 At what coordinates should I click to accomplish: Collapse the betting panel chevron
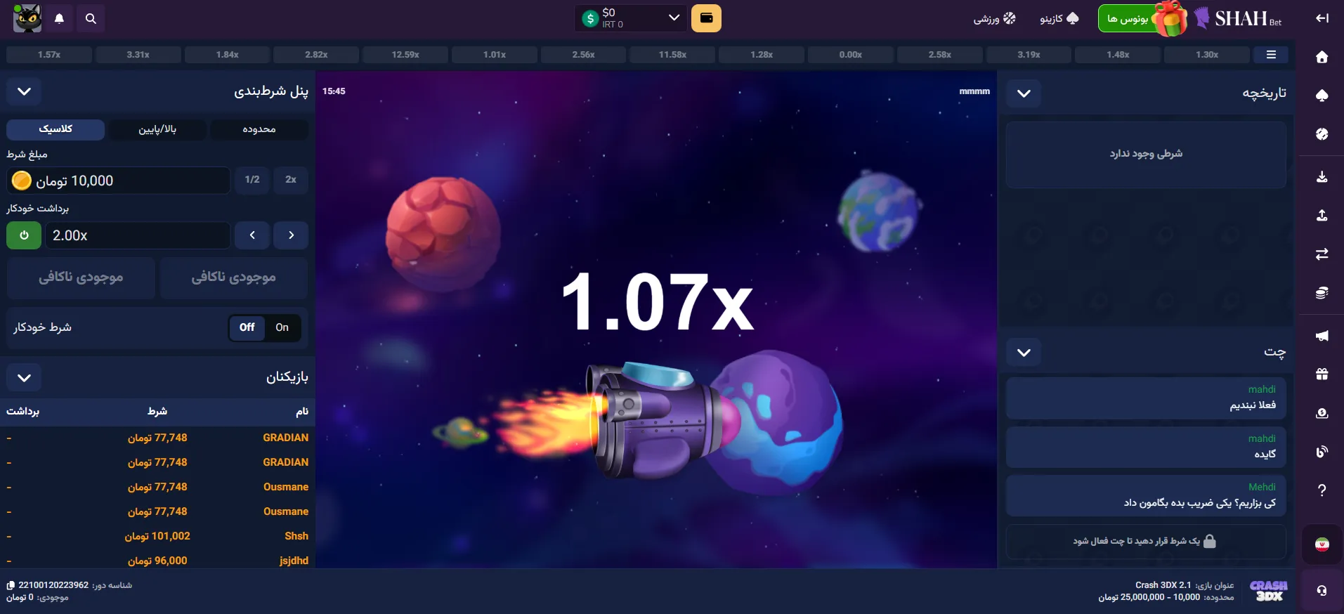[x=24, y=92]
